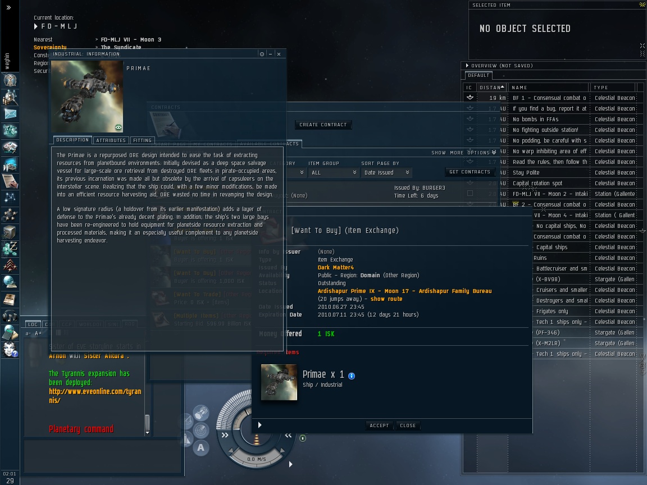The width and height of the screenshot is (647, 485).
Task: Open the Dark Matter4 issuer link
Action: [336, 268]
